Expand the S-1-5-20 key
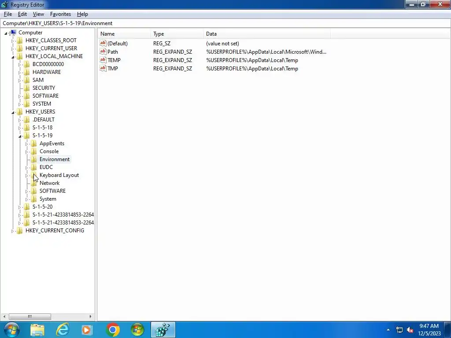 [x=19, y=207]
